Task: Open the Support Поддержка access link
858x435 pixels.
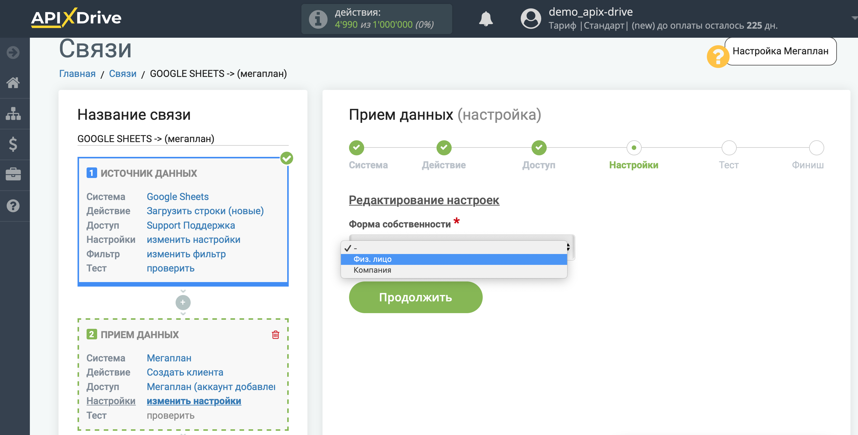Action: tap(191, 225)
